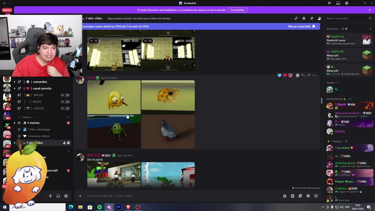Open the Threads icon in channel header
This screenshot has width=375, height=211.
296,18
